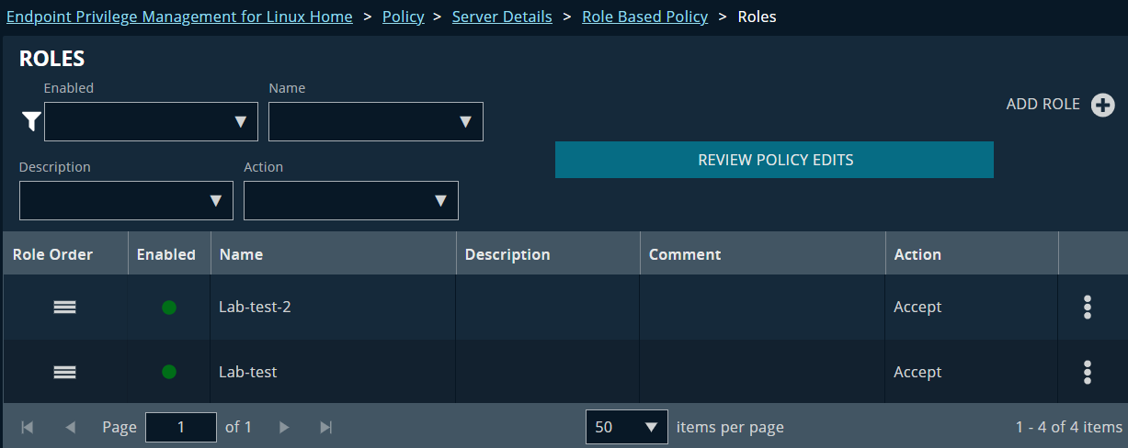Open the Enabled filter dropdown

click(151, 121)
